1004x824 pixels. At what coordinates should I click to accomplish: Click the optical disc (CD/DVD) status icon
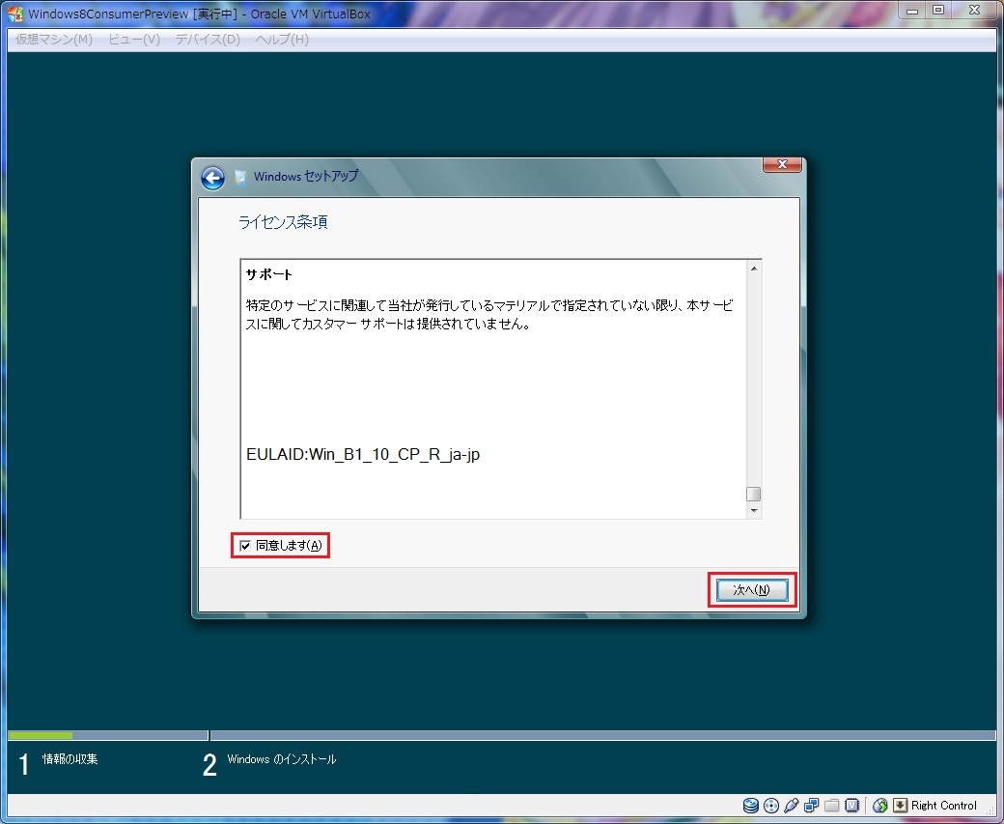tap(771, 806)
